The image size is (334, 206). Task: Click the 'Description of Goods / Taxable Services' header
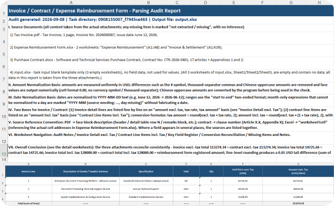pyautogui.click(x=86, y=171)
